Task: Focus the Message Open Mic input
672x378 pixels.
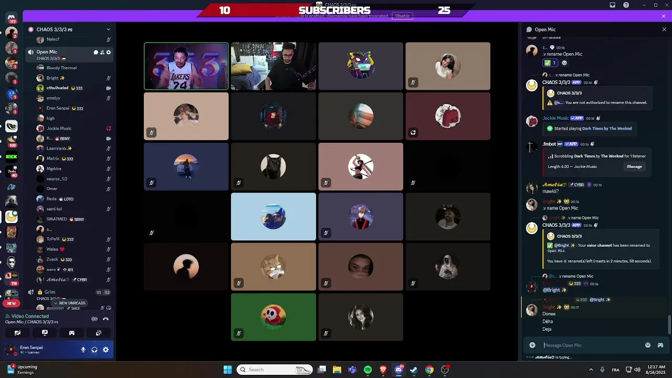Action: click(591, 345)
